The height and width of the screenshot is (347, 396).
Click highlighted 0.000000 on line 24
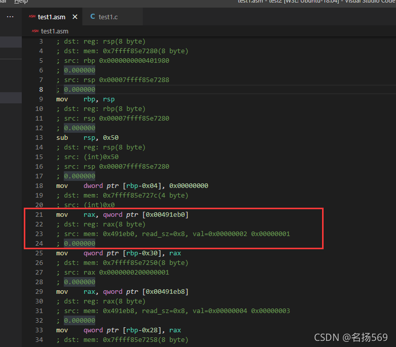[80, 244]
